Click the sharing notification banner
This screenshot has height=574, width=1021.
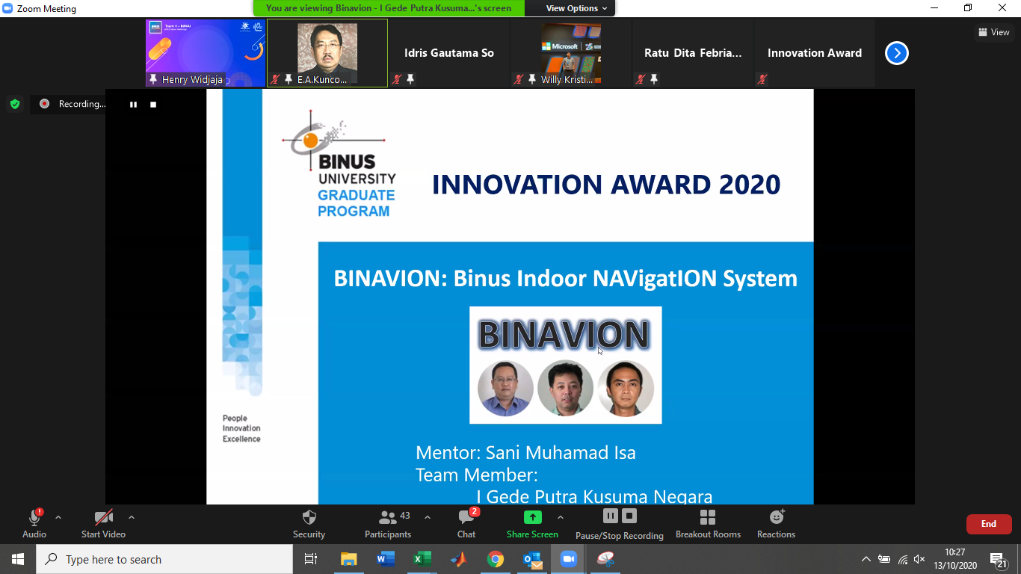389,8
